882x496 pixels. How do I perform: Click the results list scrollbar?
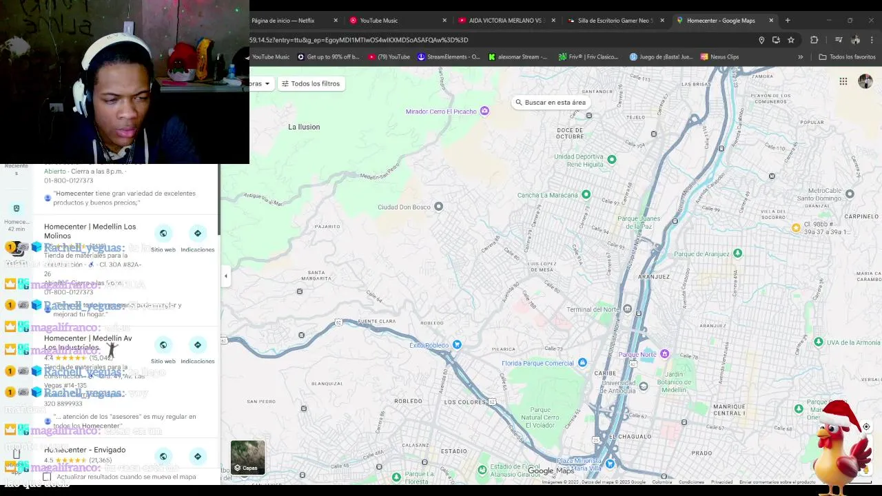pos(219,199)
